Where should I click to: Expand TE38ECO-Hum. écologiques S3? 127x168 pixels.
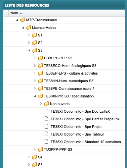tap(35, 66)
